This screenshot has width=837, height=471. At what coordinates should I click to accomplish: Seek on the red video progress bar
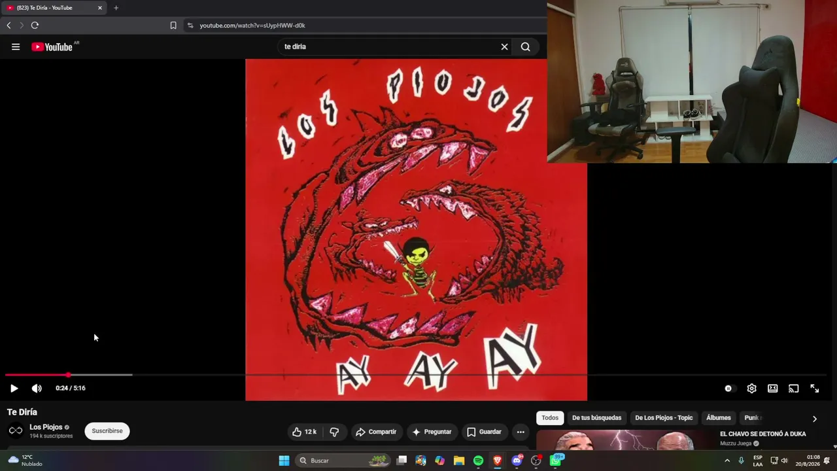[37, 375]
